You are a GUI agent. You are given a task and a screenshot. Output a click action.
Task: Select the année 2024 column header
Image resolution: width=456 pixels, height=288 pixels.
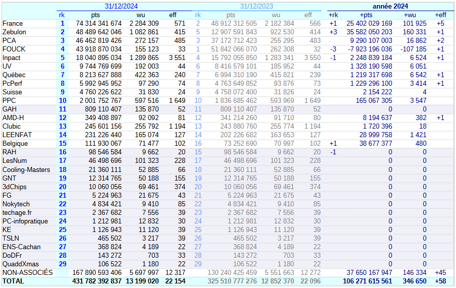point(391,6)
